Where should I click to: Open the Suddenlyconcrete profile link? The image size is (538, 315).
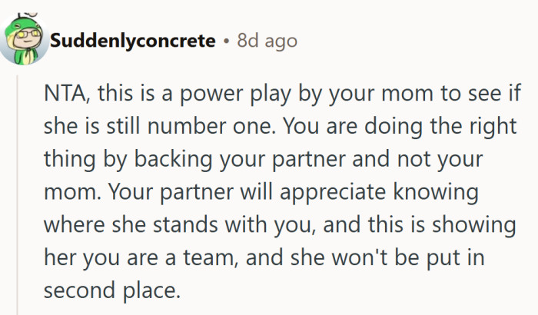[x=132, y=41]
